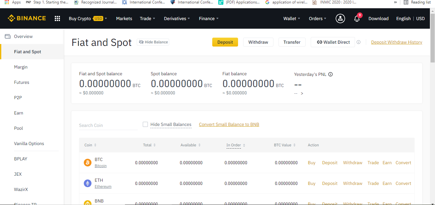Open the notifications bell icon
The height and width of the screenshot is (205, 435).
[x=357, y=18]
